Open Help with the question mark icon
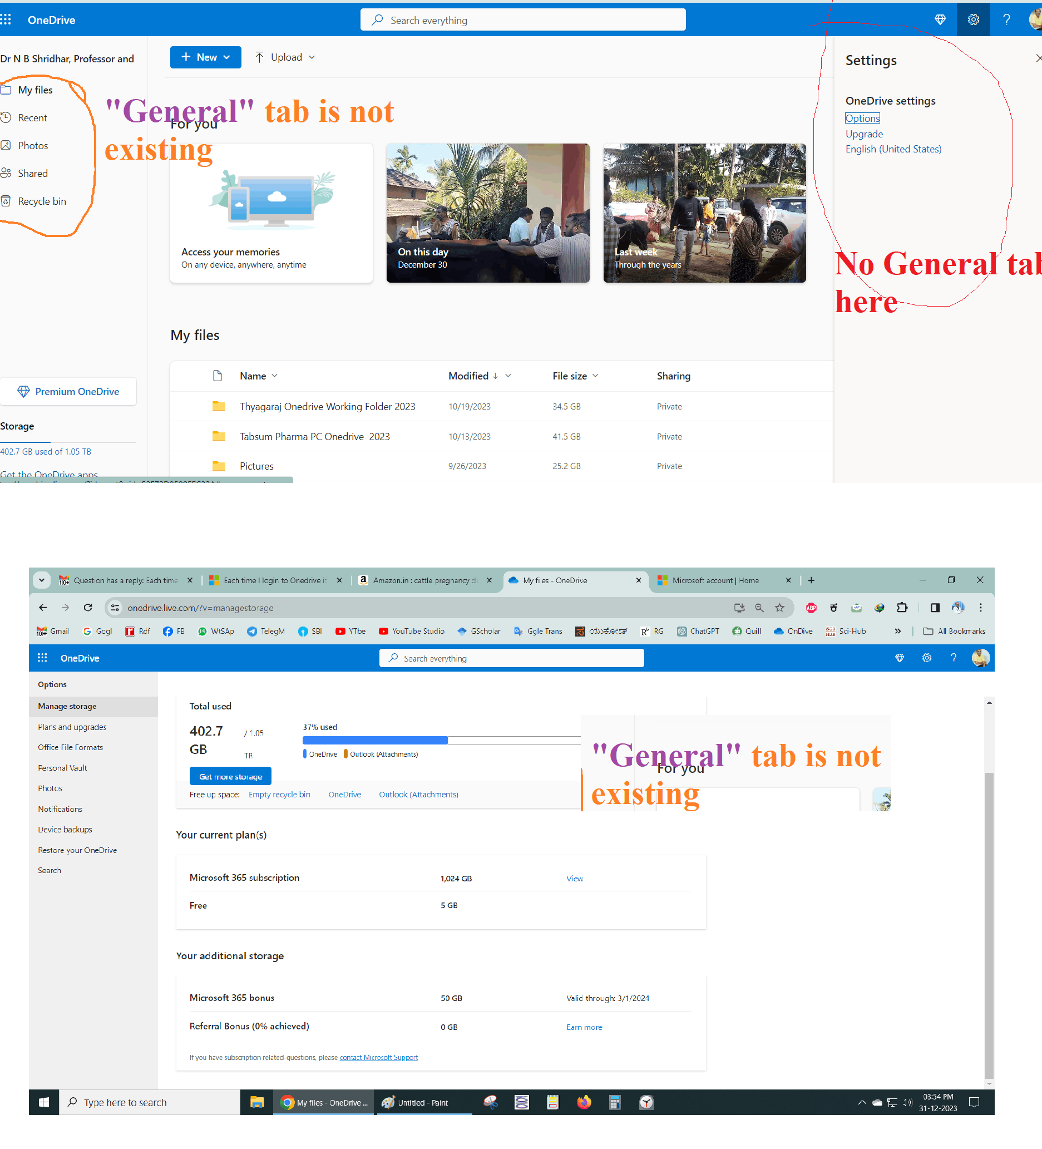The image size is (1042, 1149). 1006,19
